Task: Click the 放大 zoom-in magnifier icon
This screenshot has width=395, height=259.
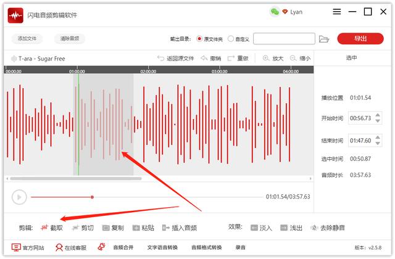Action: pyautogui.click(x=266, y=58)
